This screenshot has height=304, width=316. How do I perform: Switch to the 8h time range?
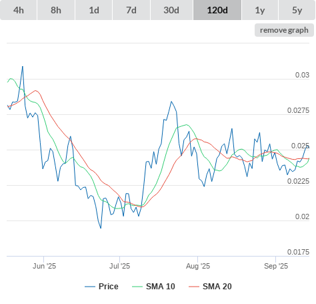pyautogui.click(x=56, y=10)
